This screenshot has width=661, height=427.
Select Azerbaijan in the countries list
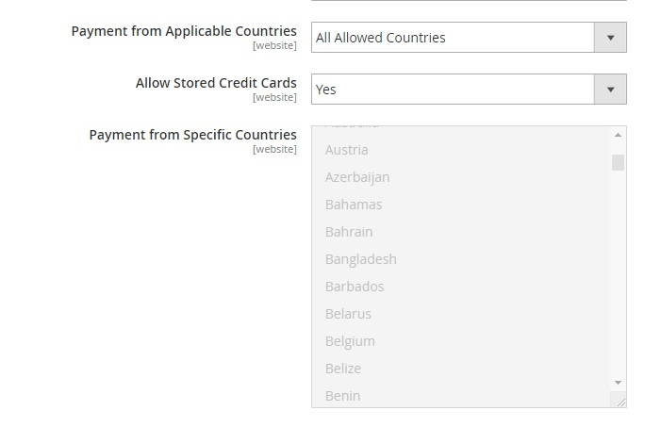point(357,177)
